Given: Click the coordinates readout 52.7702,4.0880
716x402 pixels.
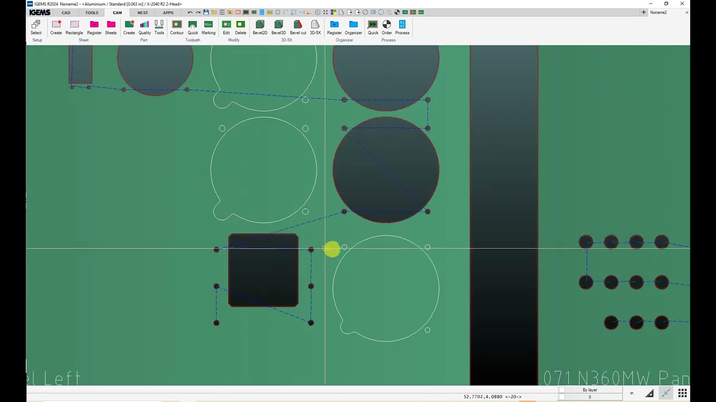Looking at the screenshot, I should pyautogui.click(x=492, y=397).
